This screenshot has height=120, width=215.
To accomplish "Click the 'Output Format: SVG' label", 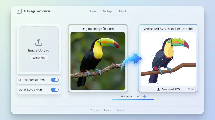I will coord(32,80).
